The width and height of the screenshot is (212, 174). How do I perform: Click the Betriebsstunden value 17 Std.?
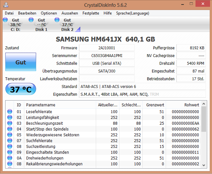coord(191,79)
